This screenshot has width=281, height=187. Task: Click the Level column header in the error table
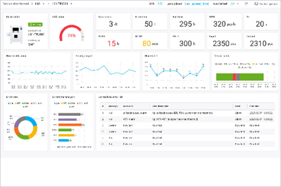coord(237,106)
